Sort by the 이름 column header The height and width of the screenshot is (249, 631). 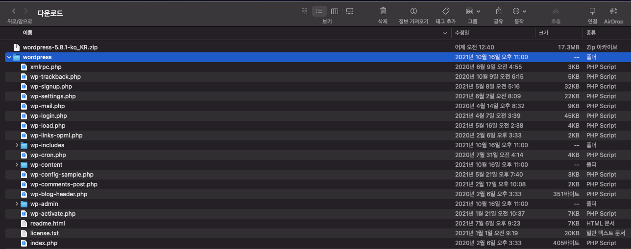tap(27, 33)
